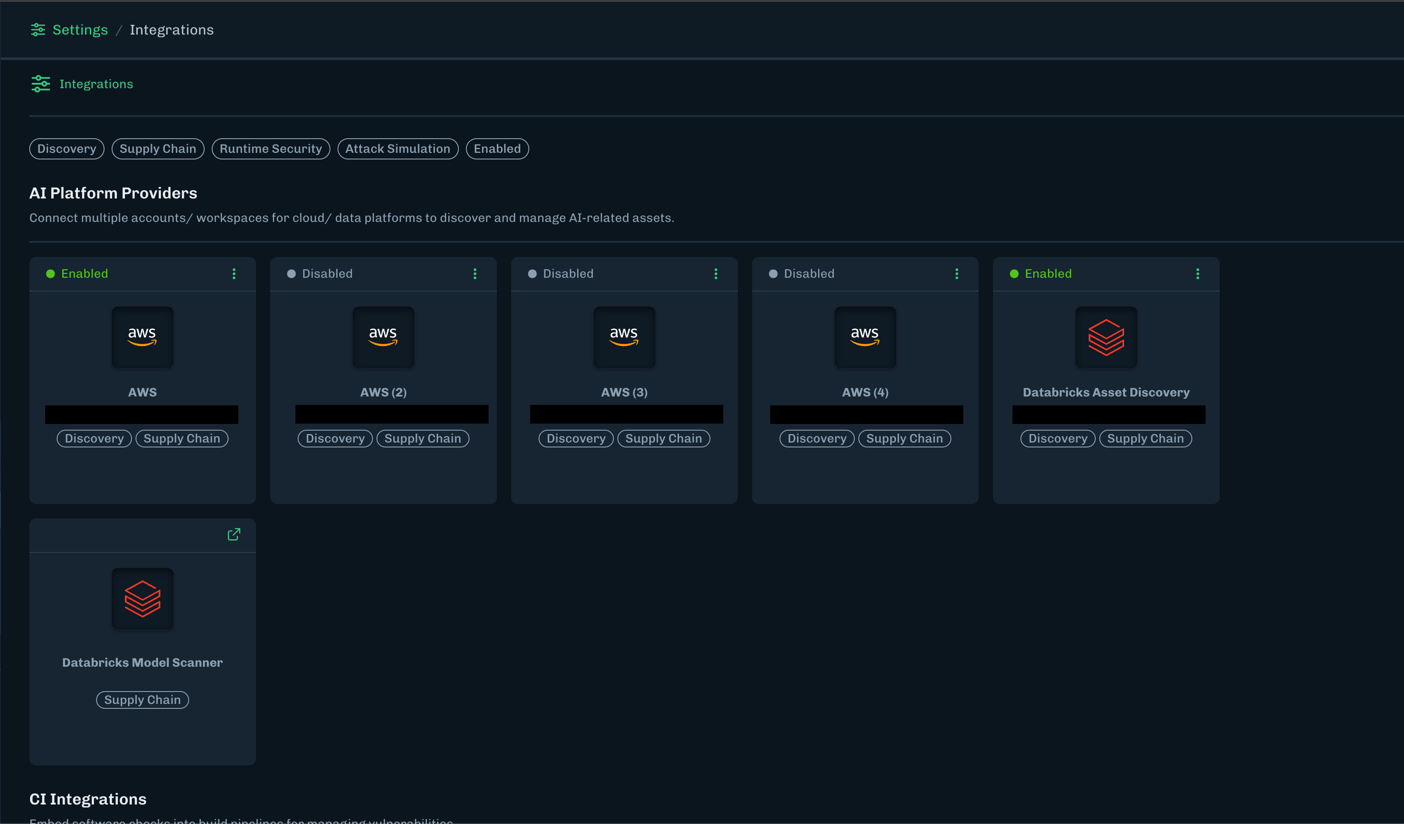The width and height of the screenshot is (1404, 824).
Task: Click the Disabled status on AWS (4) card
Action: (802, 273)
